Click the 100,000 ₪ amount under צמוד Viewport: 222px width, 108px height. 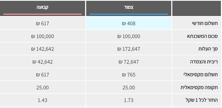[x=129, y=36]
